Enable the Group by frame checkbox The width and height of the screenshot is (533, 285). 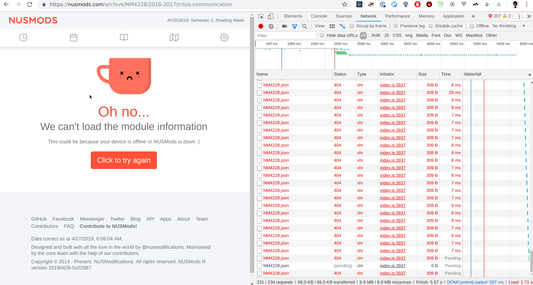pos(352,26)
